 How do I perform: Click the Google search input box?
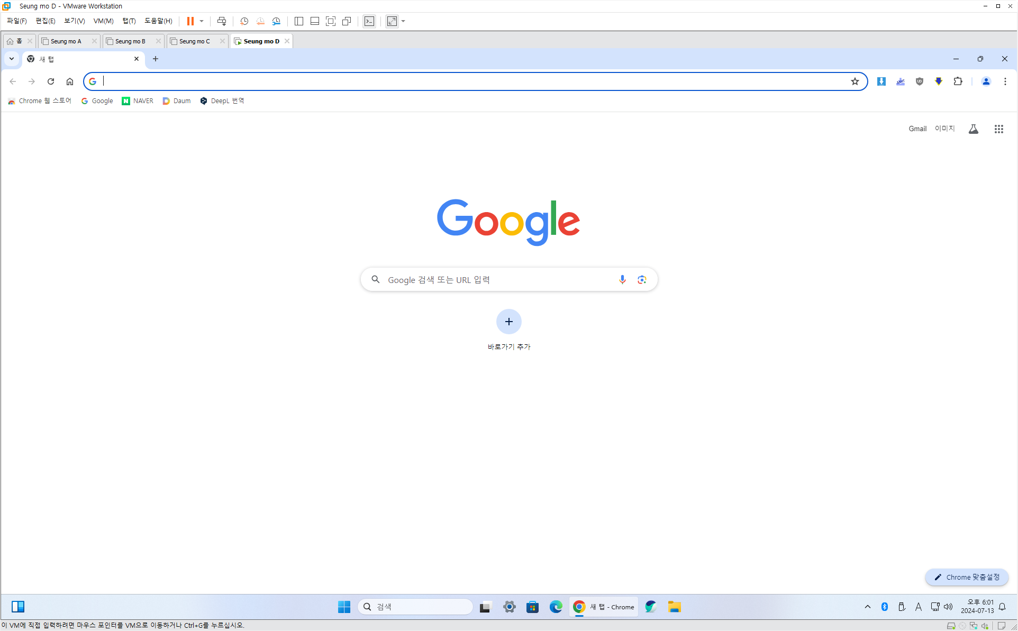click(497, 279)
